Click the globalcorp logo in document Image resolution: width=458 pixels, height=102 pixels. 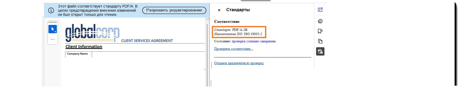click(x=92, y=33)
